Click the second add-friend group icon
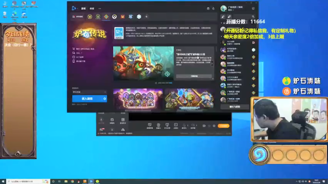Screen dimensions: 328x184 (229, 17)
